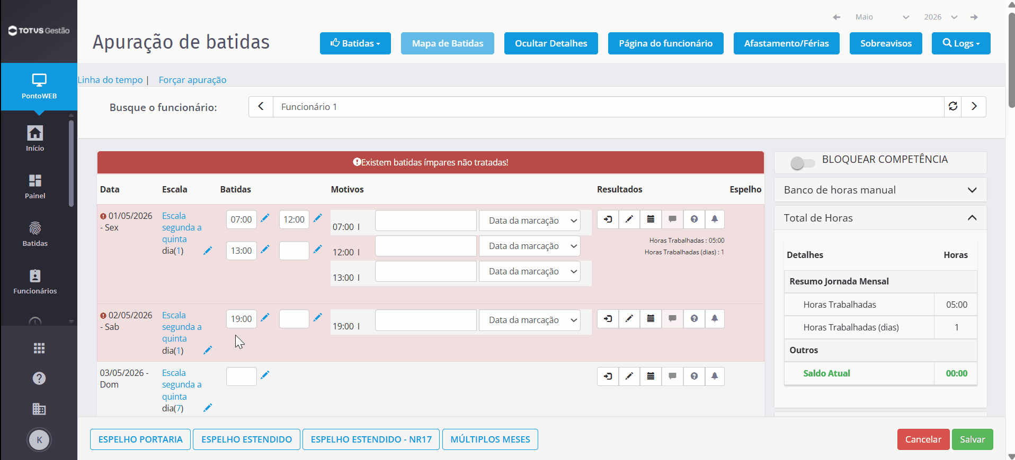
Task: Click the sidebar menu scrollbar
Action: (71, 163)
